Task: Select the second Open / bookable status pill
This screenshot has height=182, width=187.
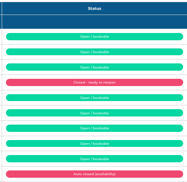Action: pyautogui.click(x=95, y=52)
